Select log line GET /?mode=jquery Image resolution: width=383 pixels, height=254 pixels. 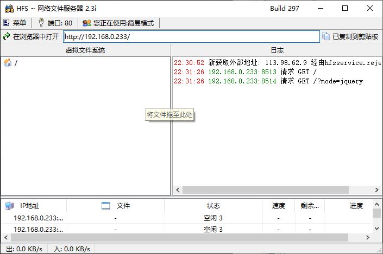pos(268,81)
